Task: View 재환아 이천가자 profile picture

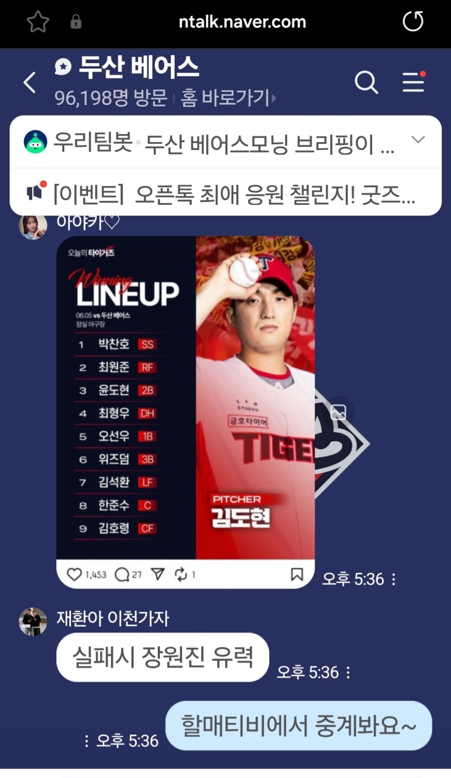Action: [33, 622]
